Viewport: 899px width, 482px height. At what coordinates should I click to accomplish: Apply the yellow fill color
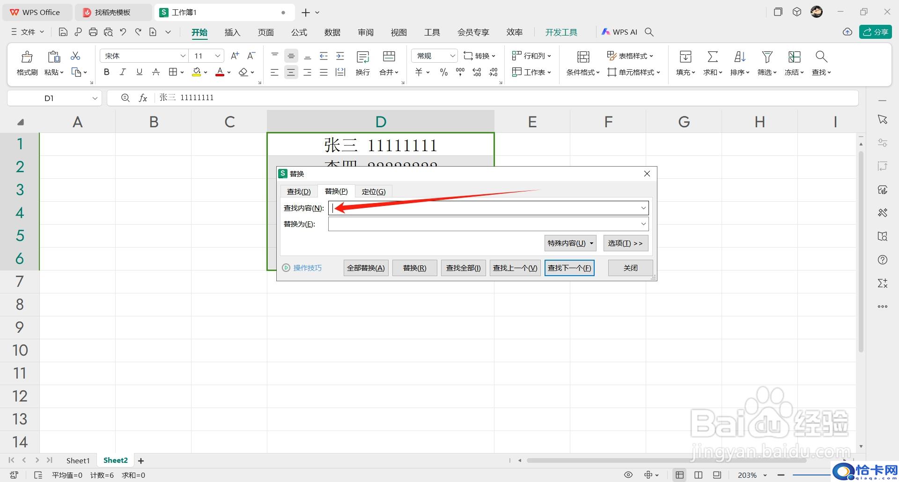[197, 72]
